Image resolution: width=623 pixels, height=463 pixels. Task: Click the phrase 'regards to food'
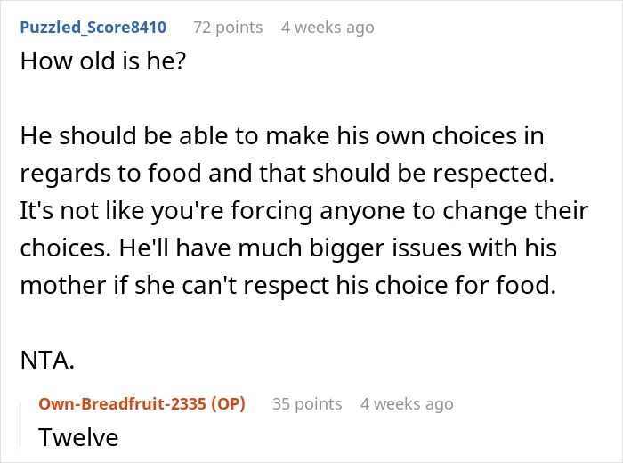pos(111,174)
